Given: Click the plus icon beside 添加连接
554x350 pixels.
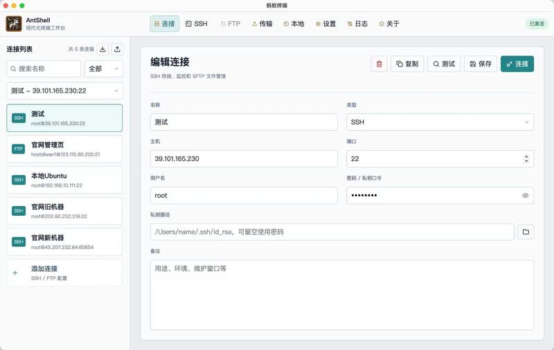Looking at the screenshot, I should click(15, 273).
